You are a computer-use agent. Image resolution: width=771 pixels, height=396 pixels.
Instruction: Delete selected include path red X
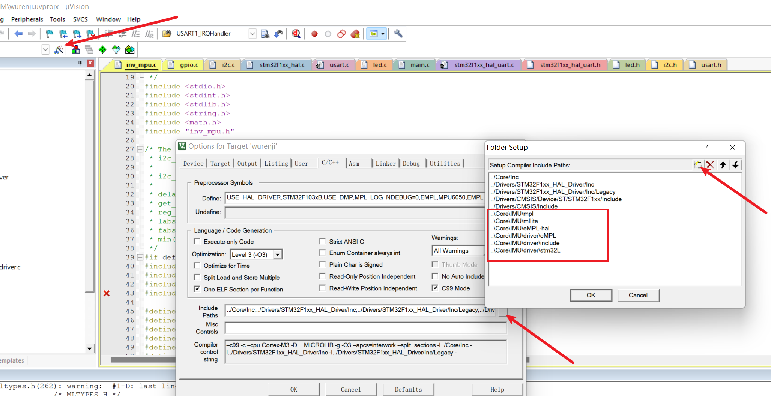click(710, 165)
